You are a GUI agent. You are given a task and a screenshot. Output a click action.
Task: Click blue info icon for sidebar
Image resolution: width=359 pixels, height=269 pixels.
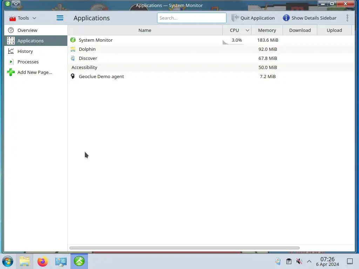tap(286, 18)
